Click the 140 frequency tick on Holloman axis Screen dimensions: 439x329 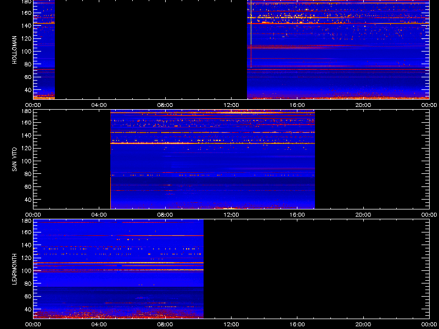pyautogui.click(x=27, y=26)
